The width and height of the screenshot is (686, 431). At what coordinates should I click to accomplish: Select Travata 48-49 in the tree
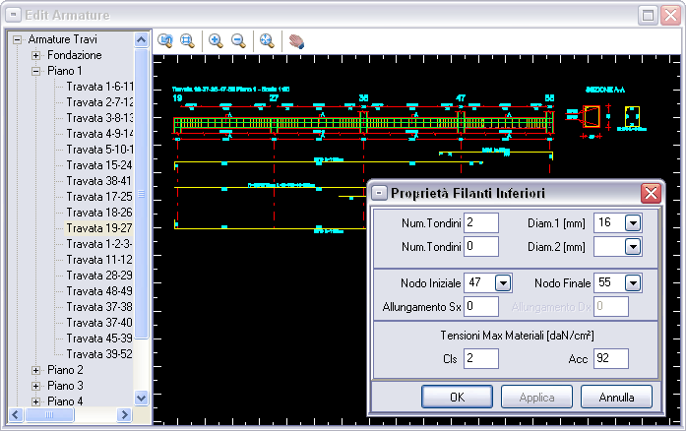pos(98,291)
